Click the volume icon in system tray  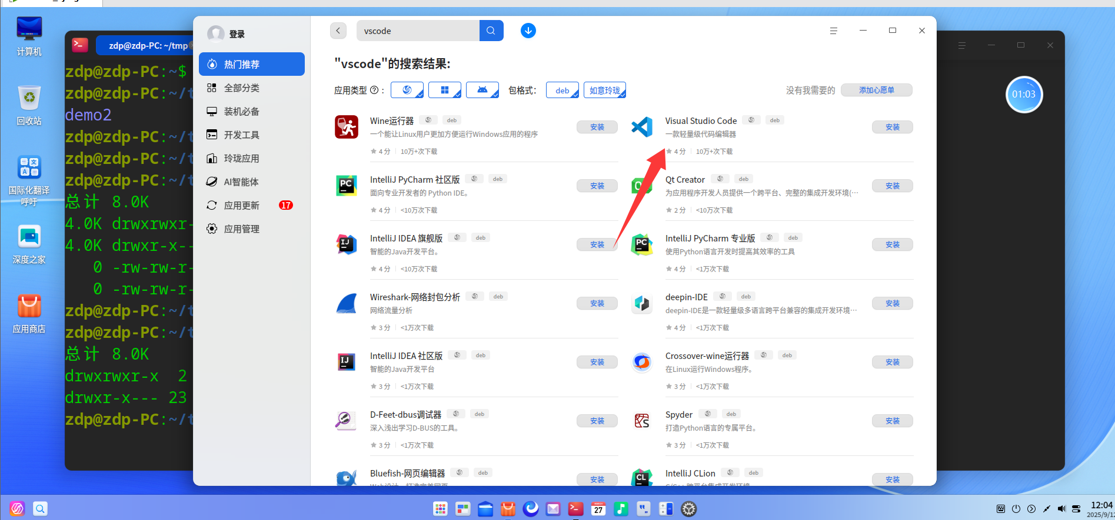(x=1061, y=509)
